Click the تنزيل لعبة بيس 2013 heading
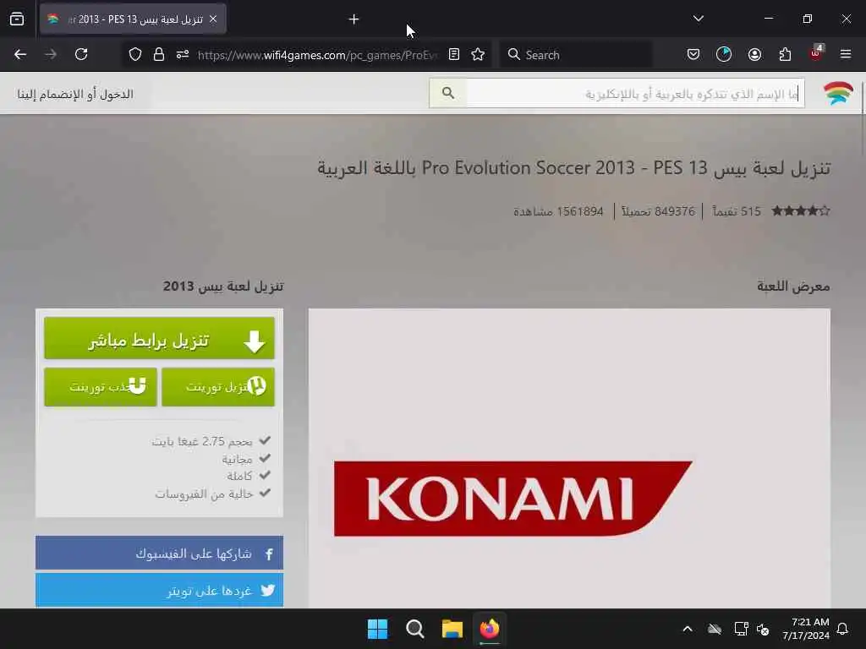The width and height of the screenshot is (866, 649). coord(223,286)
